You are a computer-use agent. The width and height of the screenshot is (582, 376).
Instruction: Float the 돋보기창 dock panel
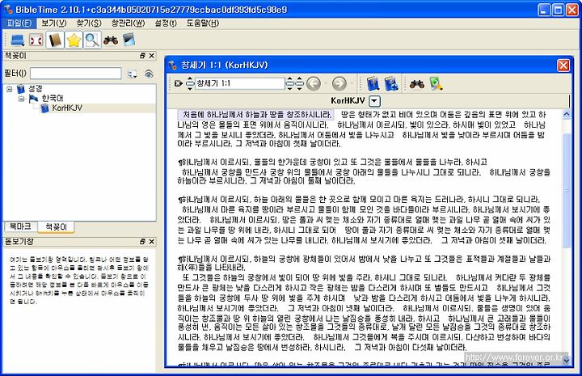[142, 242]
